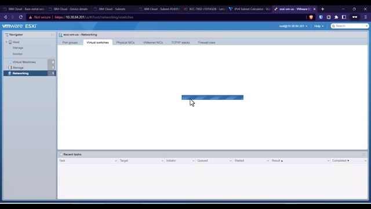Click the Navigator panel icon
371x209 pixels.
6,35
